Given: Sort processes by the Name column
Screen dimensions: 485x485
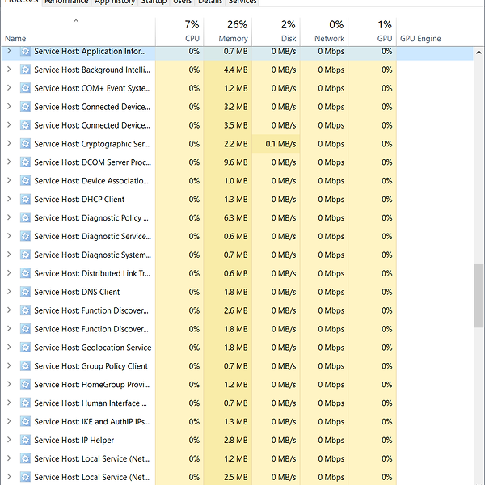Looking at the screenshot, I should click(78, 32).
